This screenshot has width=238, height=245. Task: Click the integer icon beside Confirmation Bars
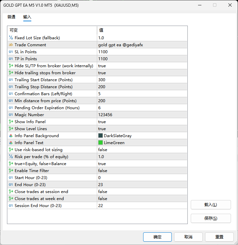11,94
